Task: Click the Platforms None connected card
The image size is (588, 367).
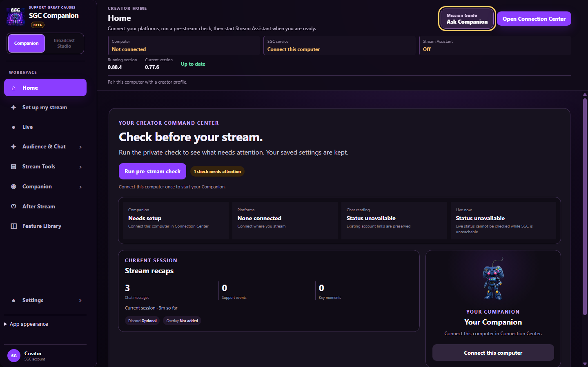Action: click(285, 221)
